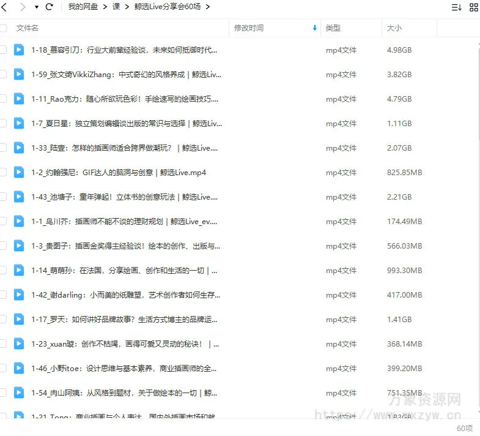480x436 pixels.
Task: Sort by 大小 column header
Action: click(x=394, y=28)
